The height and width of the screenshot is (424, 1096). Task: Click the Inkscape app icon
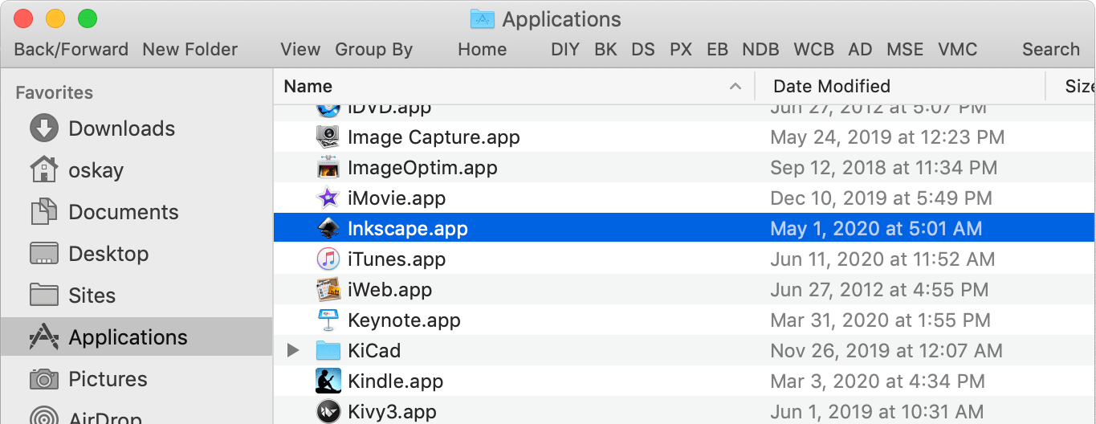[328, 229]
